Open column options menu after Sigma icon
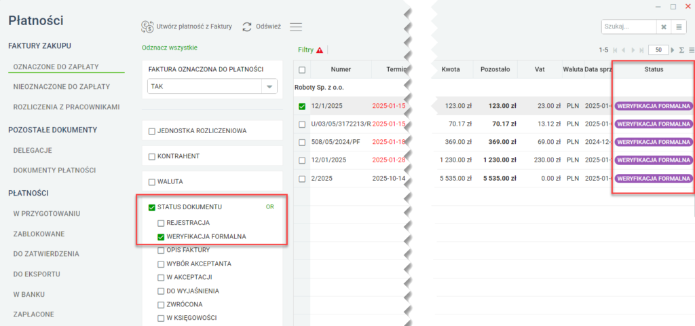Image resolution: width=695 pixels, height=326 pixels. (x=691, y=50)
